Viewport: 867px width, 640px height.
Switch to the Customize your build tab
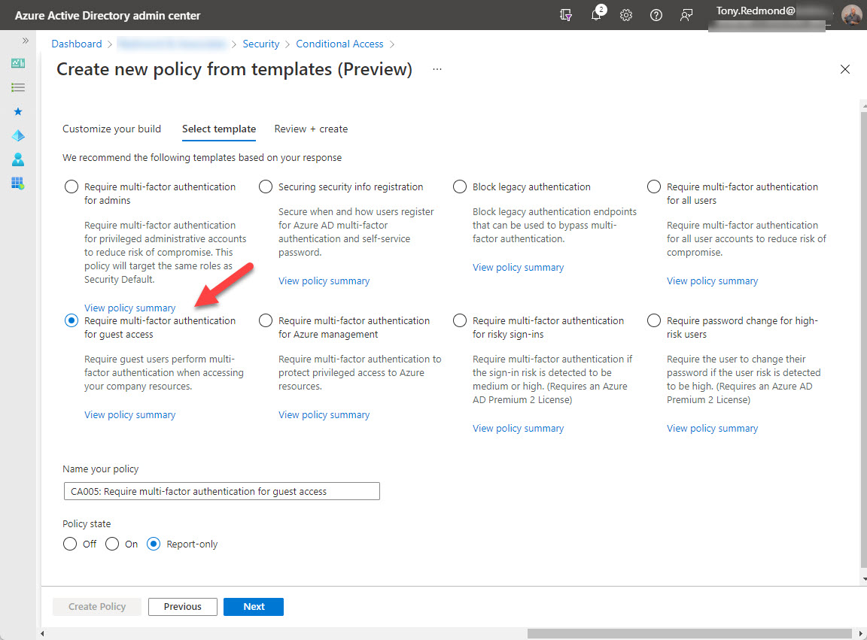tap(111, 129)
